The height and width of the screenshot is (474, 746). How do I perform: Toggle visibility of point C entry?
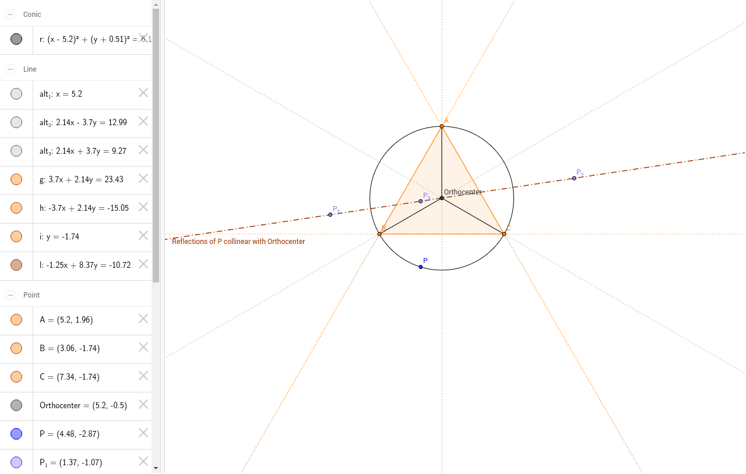16,377
